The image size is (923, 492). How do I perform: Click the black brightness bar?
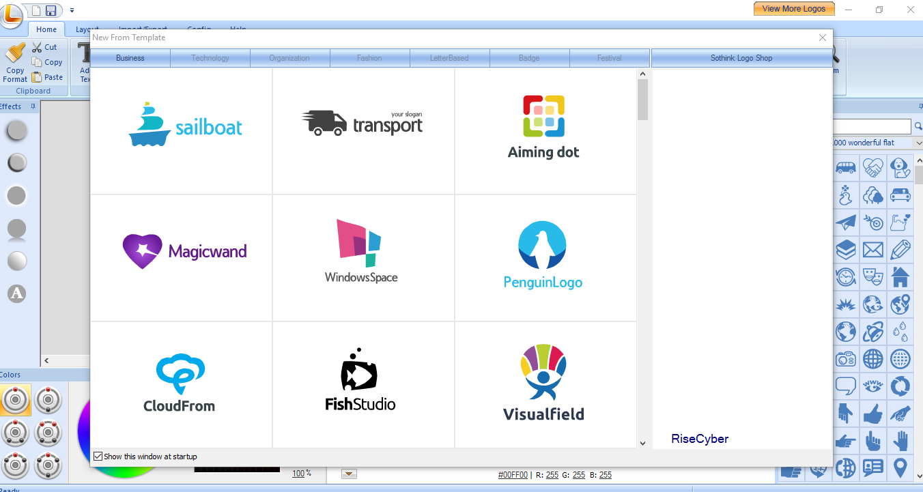coord(237,469)
